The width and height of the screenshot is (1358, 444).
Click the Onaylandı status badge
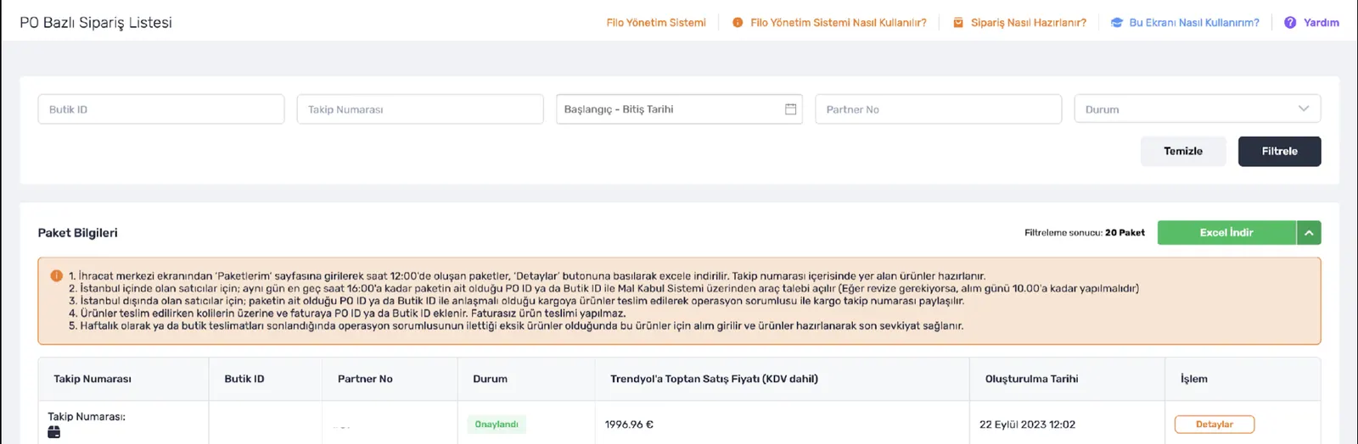click(497, 425)
